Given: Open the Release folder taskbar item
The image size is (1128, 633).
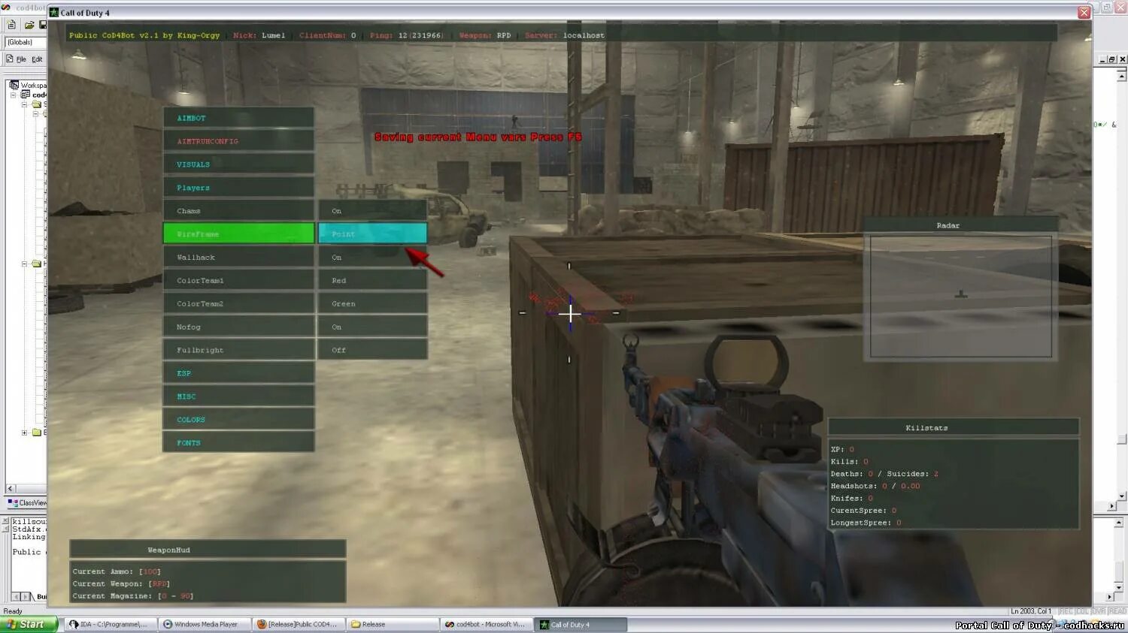Looking at the screenshot, I should [393, 624].
